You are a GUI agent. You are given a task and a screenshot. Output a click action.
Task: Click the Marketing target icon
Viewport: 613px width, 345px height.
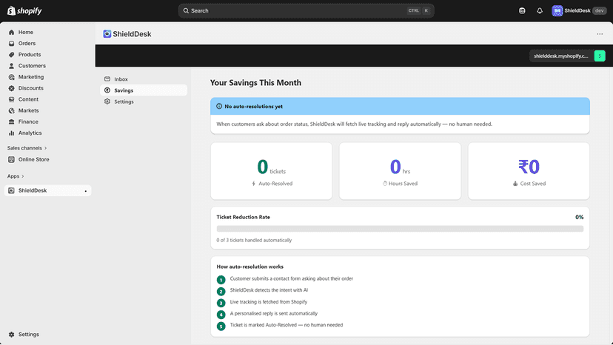(x=11, y=77)
